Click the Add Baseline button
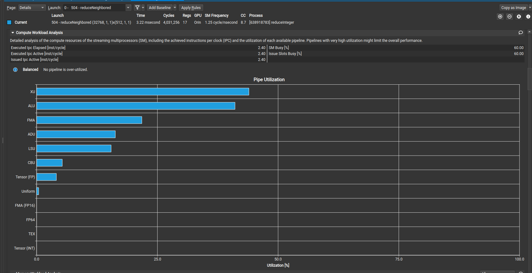The image size is (532, 273). (x=160, y=7)
